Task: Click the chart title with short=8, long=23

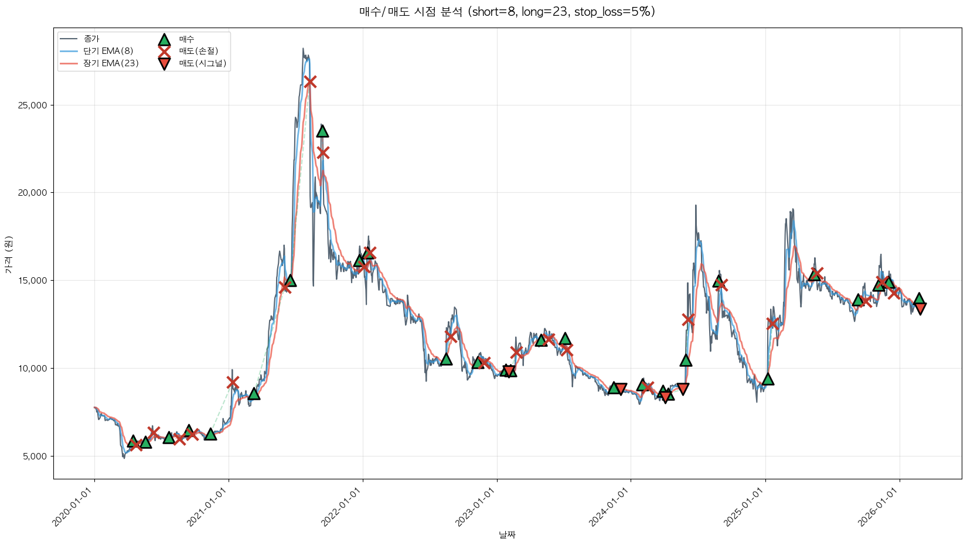Action: [507, 12]
